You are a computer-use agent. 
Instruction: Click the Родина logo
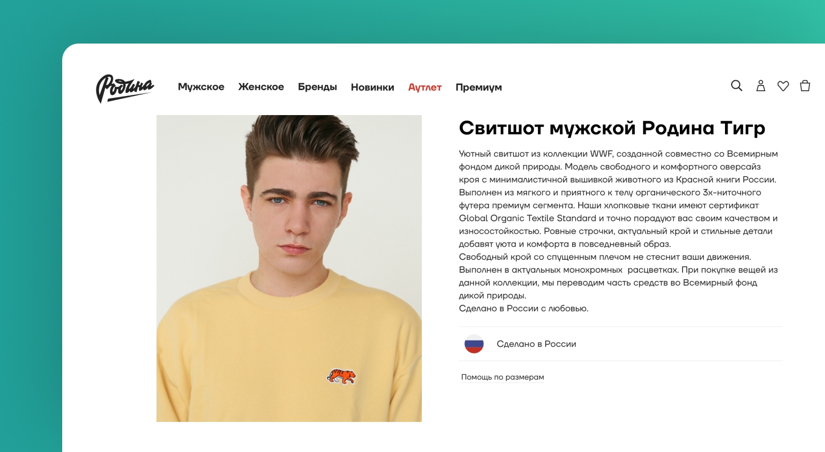[125, 88]
